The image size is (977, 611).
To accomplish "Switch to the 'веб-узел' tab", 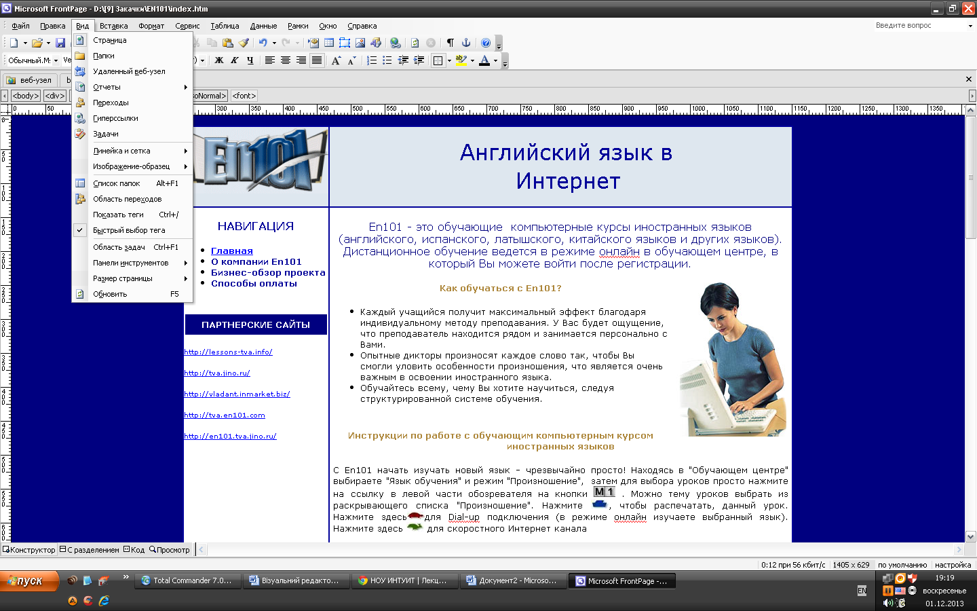I will click(x=30, y=80).
